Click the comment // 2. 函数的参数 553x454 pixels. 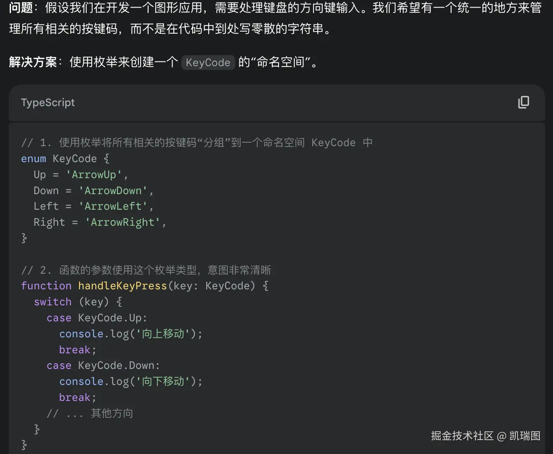(146, 270)
